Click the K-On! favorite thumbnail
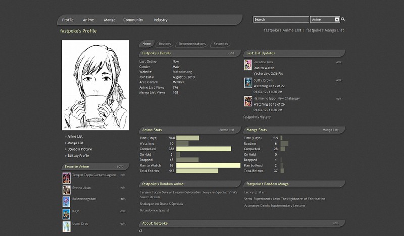 (x=66, y=214)
